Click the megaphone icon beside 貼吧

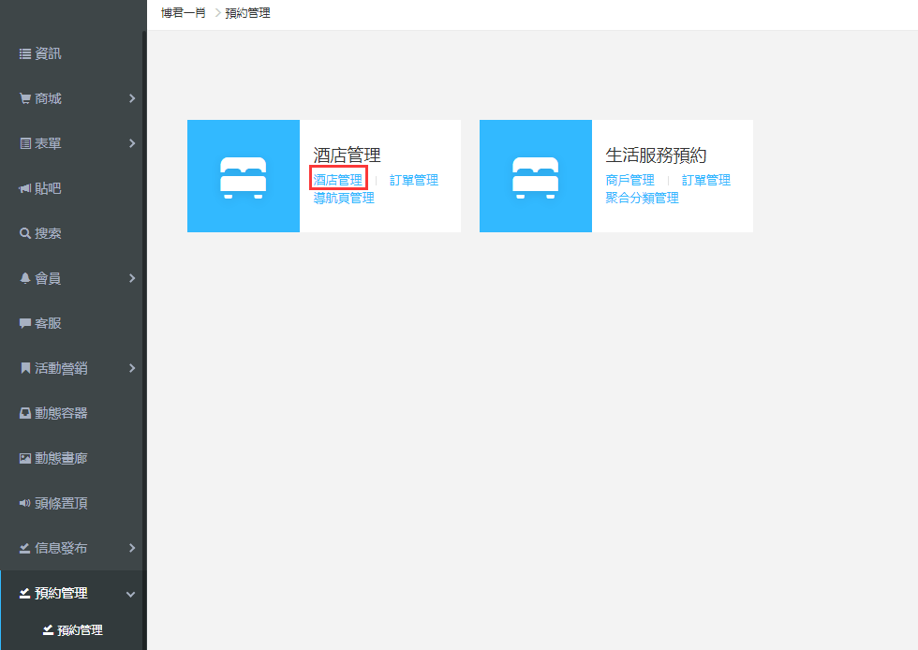(25, 188)
